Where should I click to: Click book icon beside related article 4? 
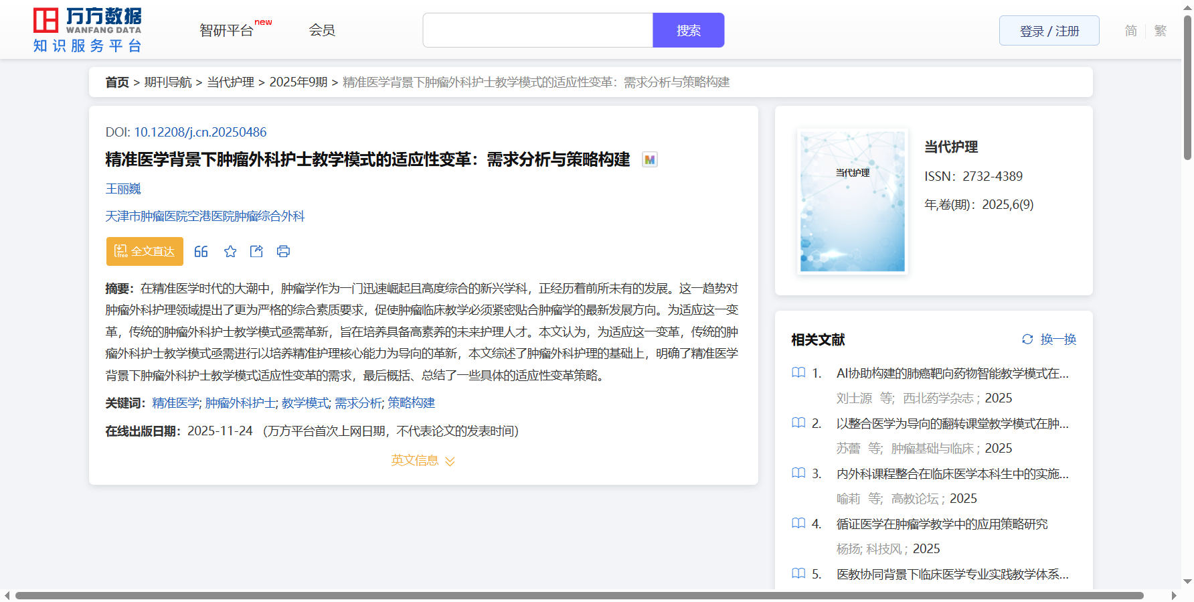(x=798, y=524)
